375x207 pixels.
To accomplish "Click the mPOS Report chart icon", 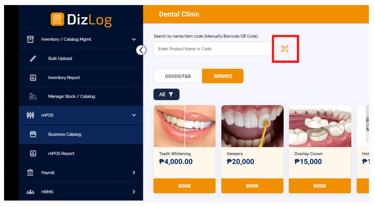I will (x=33, y=154).
